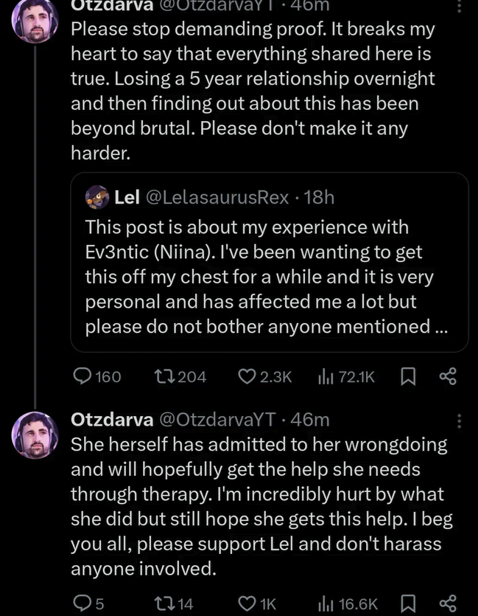This screenshot has width=478, height=616.
Task: Open Lel's small avatar in quoted tweet
Action: click(97, 197)
